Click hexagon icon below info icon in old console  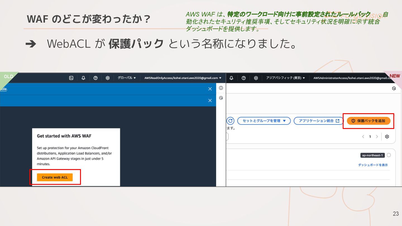click(221, 98)
